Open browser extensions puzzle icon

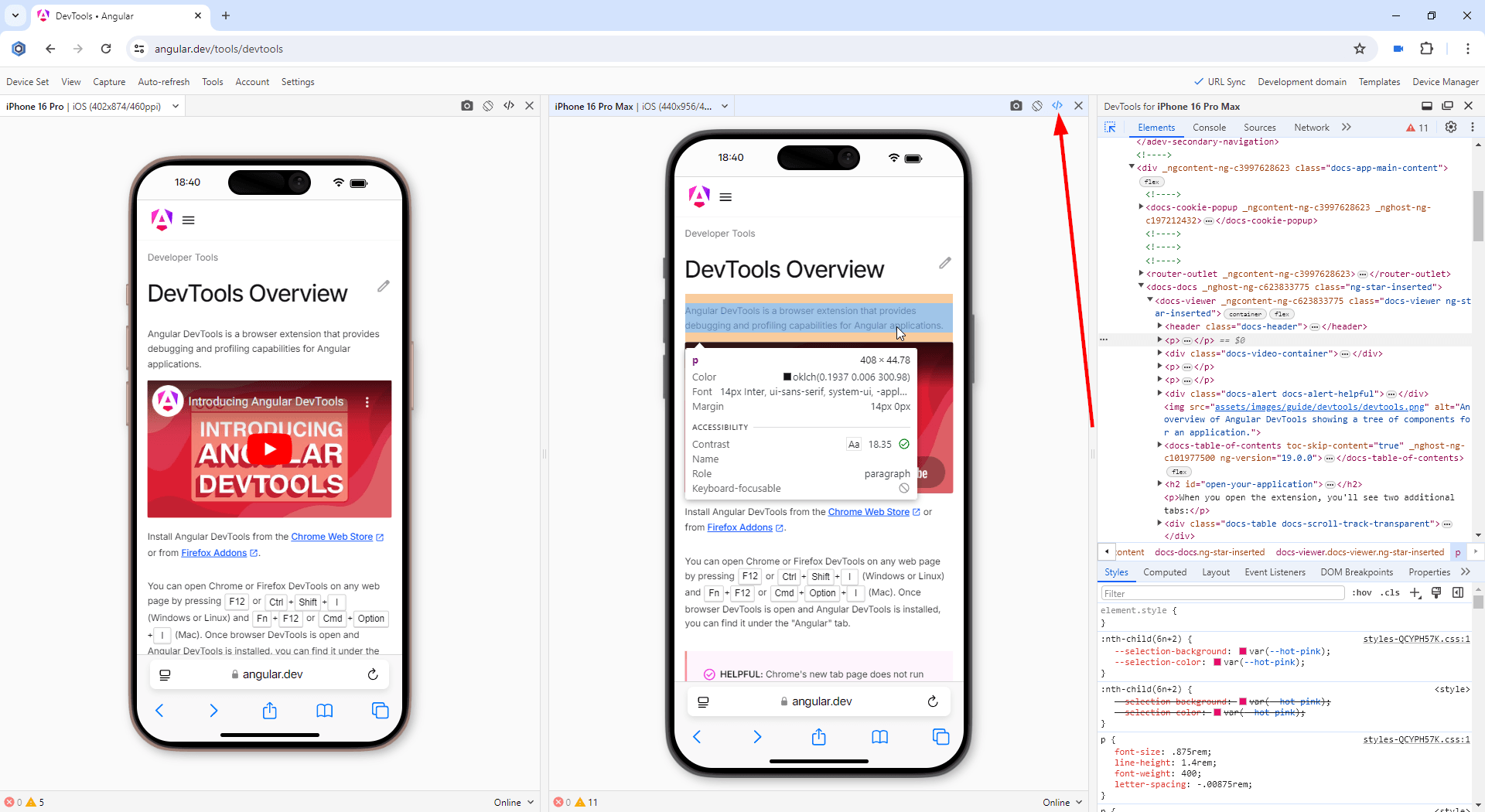(x=1427, y=49)
